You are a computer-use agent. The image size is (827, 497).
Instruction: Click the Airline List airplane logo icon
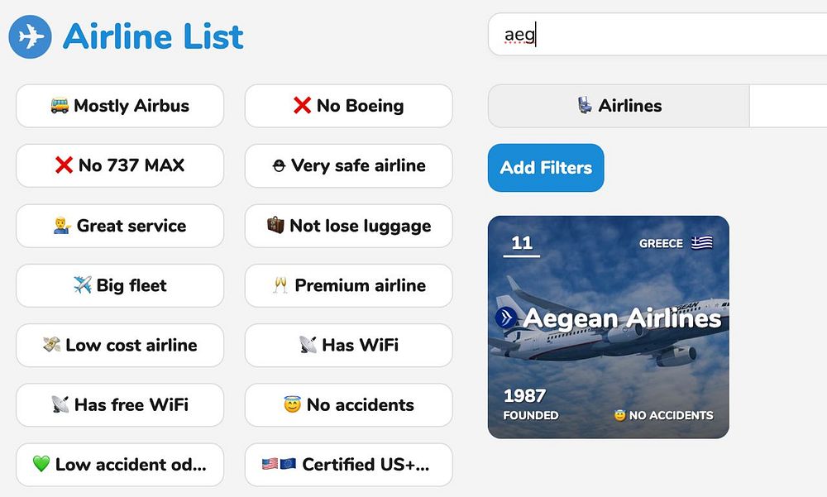(x=31, y=37)
